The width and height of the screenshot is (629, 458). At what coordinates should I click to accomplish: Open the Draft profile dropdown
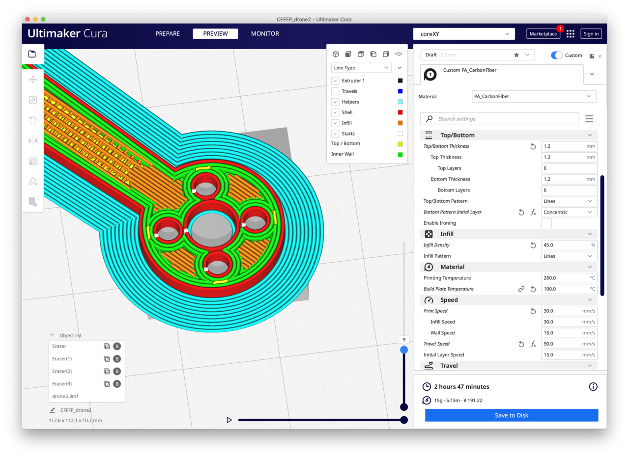tap(478, 55)
